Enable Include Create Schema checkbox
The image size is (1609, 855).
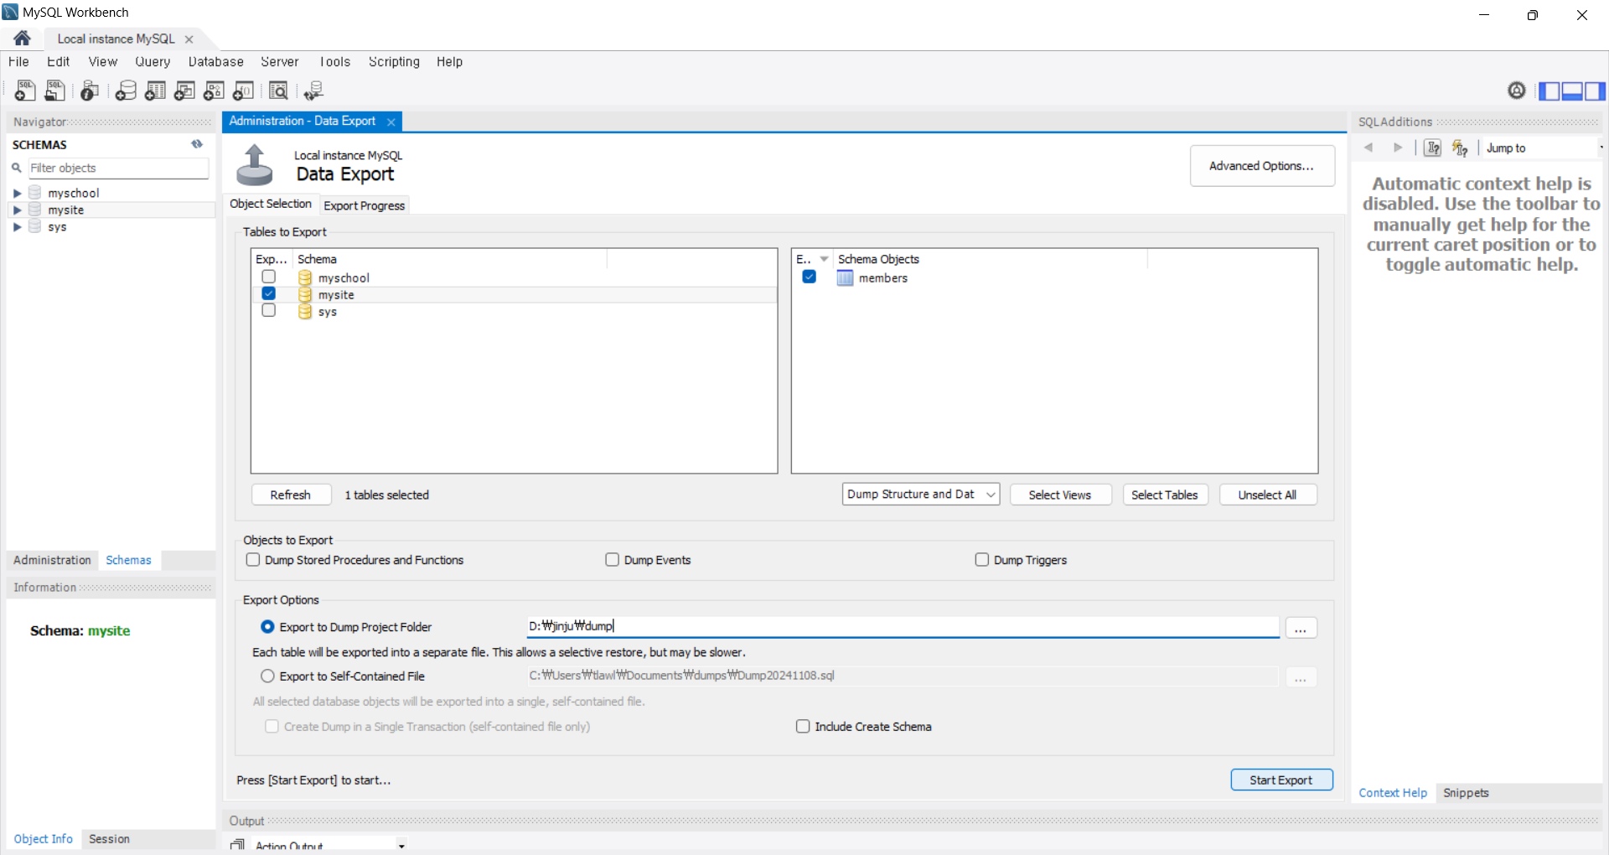[x=803, y=727]
